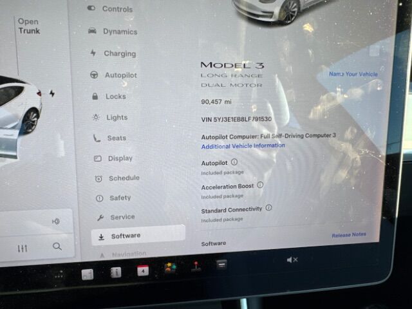Image resolution: width=412 pixels, height=309 pixels.
Task: Click the Software download icon
Action: pos(101,237)
